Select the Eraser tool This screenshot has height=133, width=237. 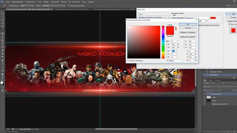(2, 47)
